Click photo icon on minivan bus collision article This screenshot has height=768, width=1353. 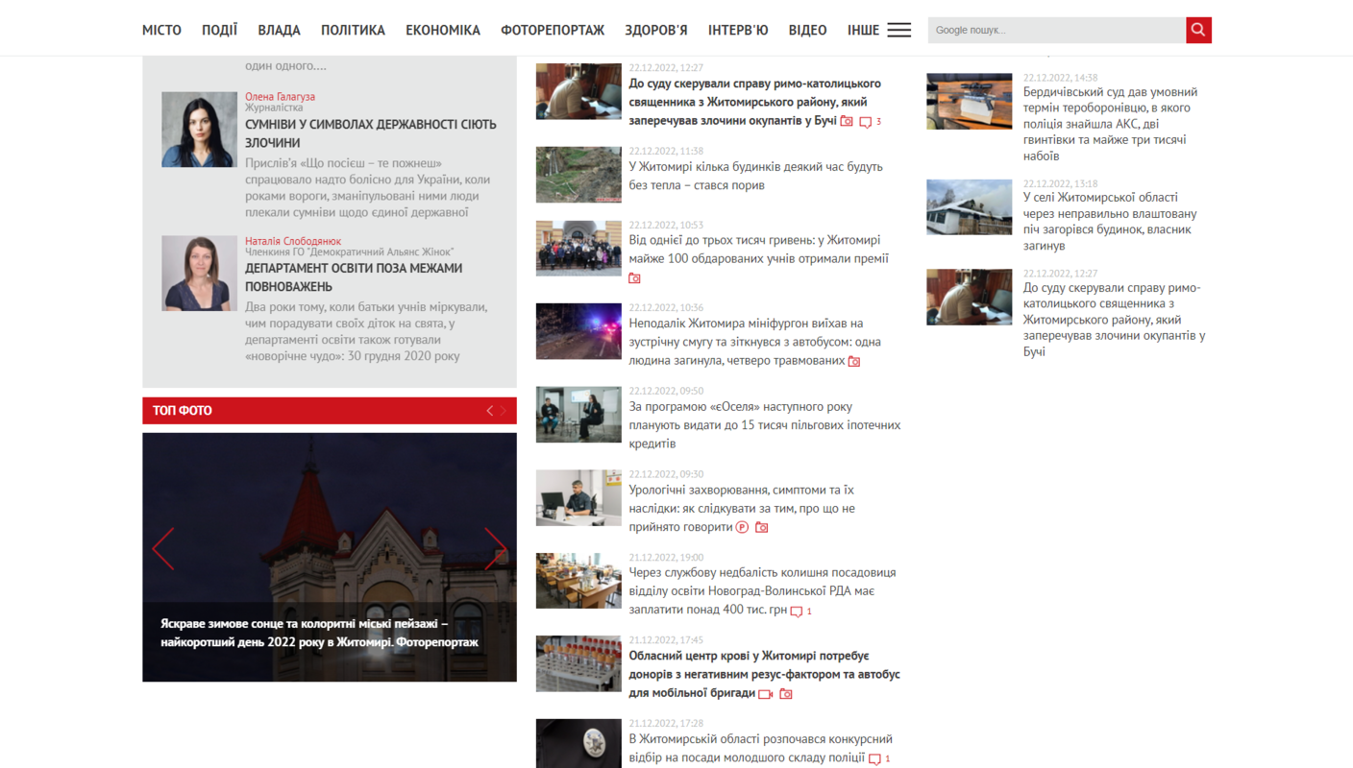pos(854,361)
